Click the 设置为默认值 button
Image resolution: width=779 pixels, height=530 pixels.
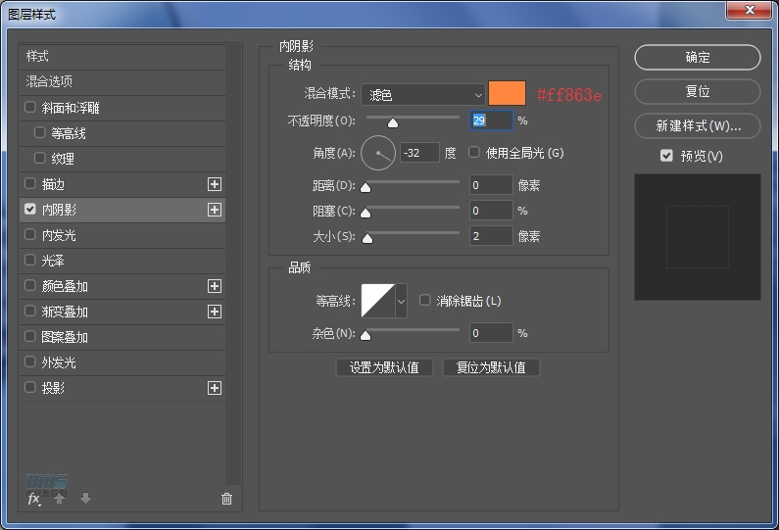pyautogui.click(x=384, y=367)
